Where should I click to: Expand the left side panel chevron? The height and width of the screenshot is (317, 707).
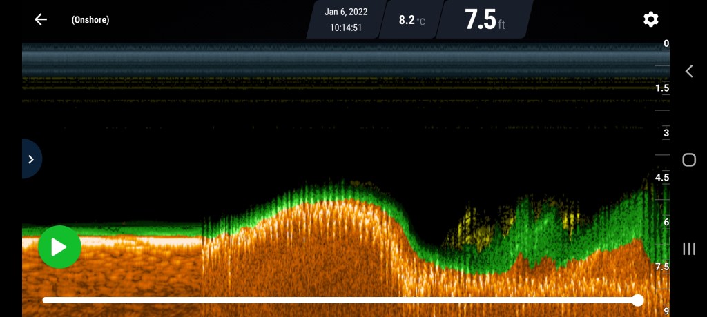click(31, 159)
